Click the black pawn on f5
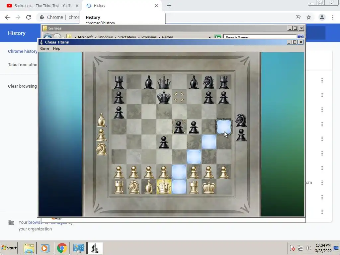Screen dimensions: 340x255 coord(194,127)
